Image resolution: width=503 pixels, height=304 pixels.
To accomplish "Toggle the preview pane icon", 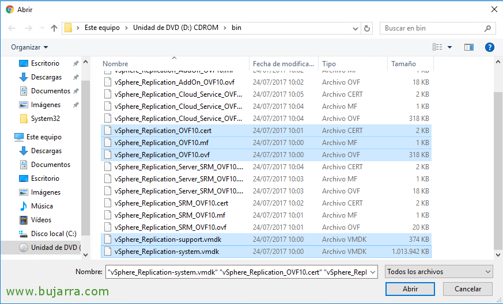I will [x=468, y=47].
